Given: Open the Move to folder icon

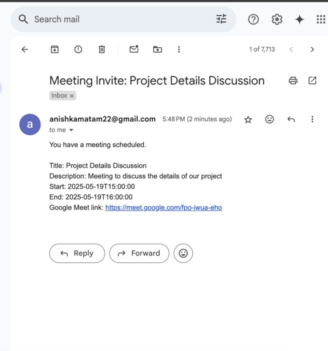Looking at the screenshot, I should (157, 49).
